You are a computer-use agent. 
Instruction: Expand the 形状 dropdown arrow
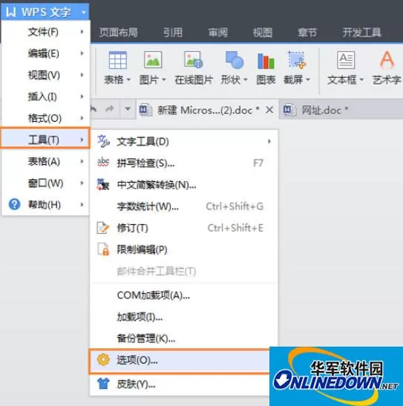tap(246, 79)
